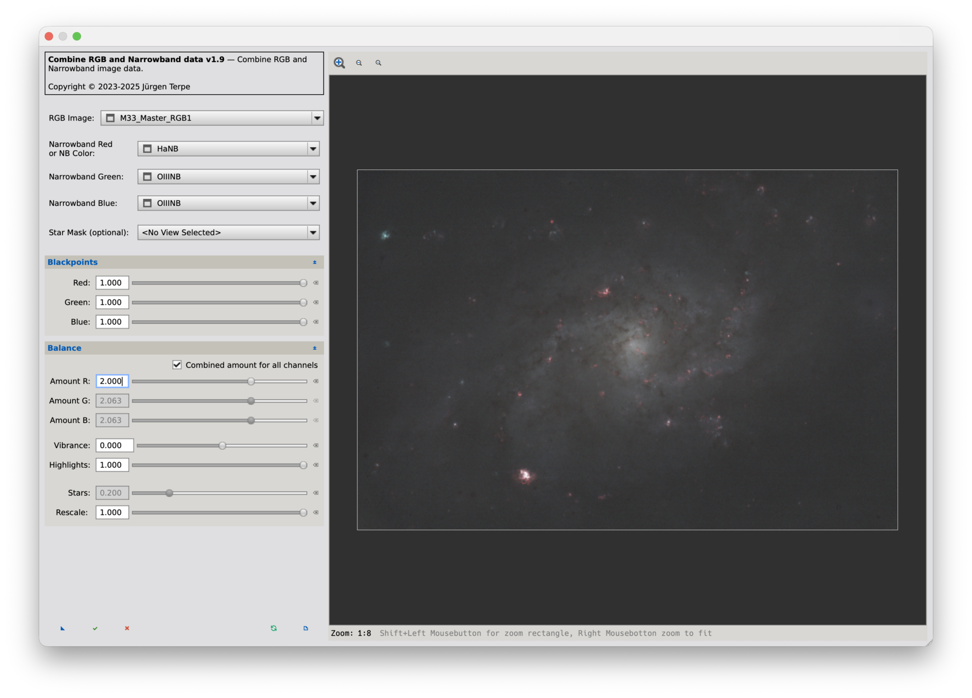Uncheck Combined amount for all channels

tap(177, 365)
